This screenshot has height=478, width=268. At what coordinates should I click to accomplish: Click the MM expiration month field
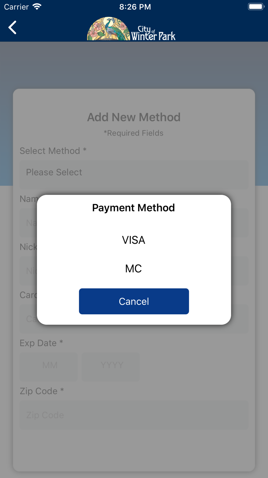49,365
